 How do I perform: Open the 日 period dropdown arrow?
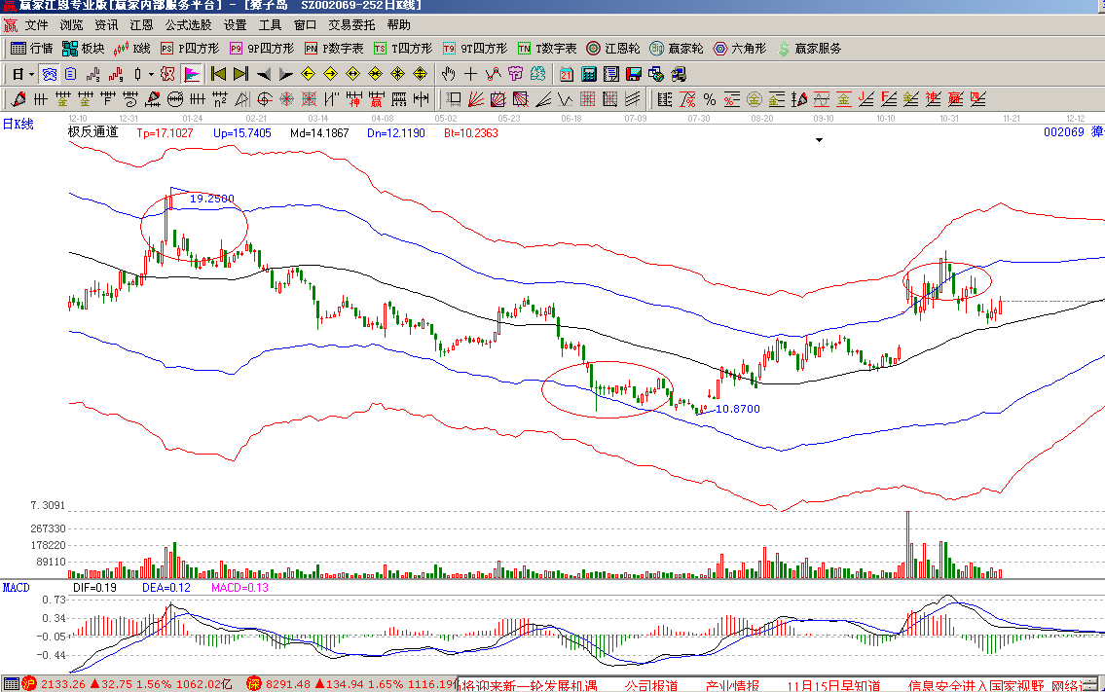pos(31,74)
